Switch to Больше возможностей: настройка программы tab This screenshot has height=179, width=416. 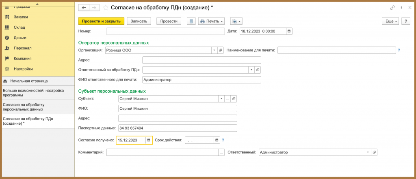click(38, 93)
